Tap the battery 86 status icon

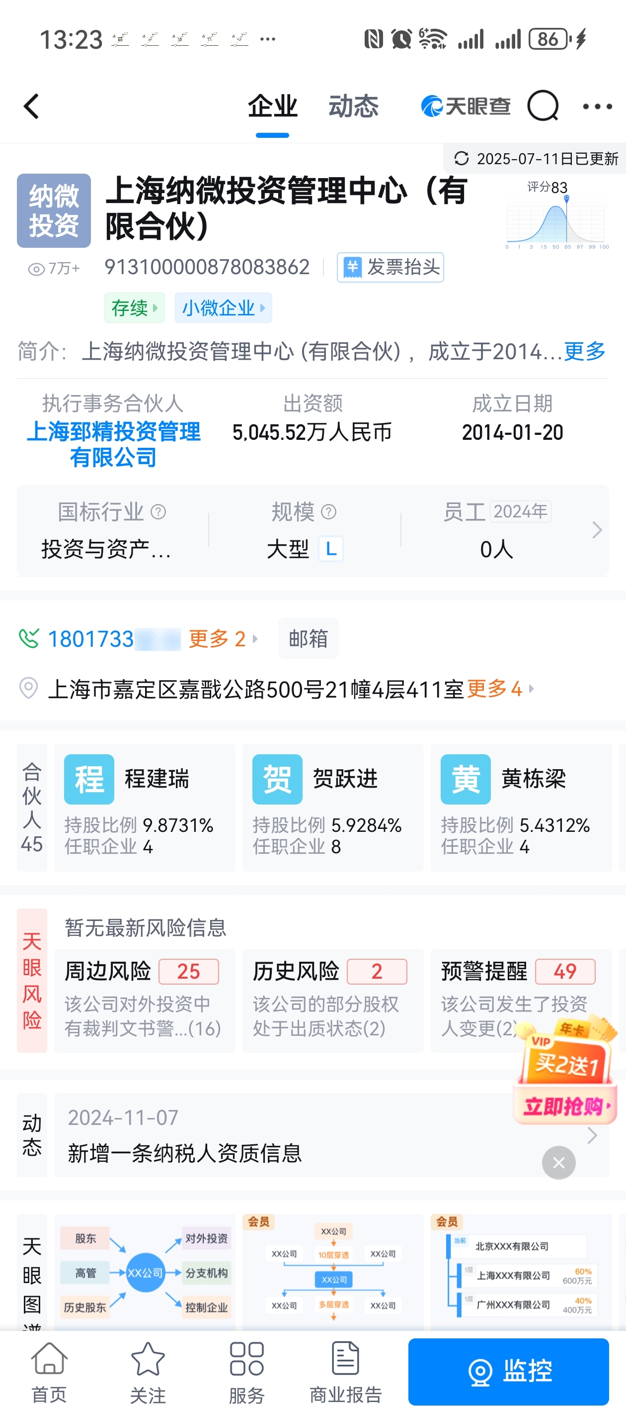pos(550,39)
